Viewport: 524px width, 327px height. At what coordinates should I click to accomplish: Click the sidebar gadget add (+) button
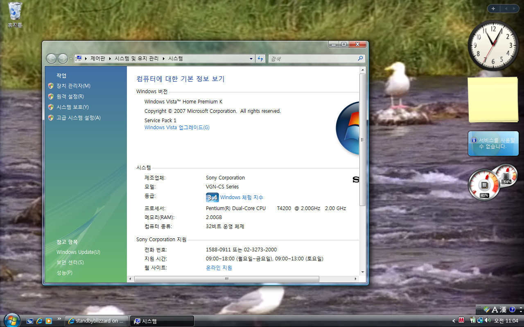coord(493,9)
